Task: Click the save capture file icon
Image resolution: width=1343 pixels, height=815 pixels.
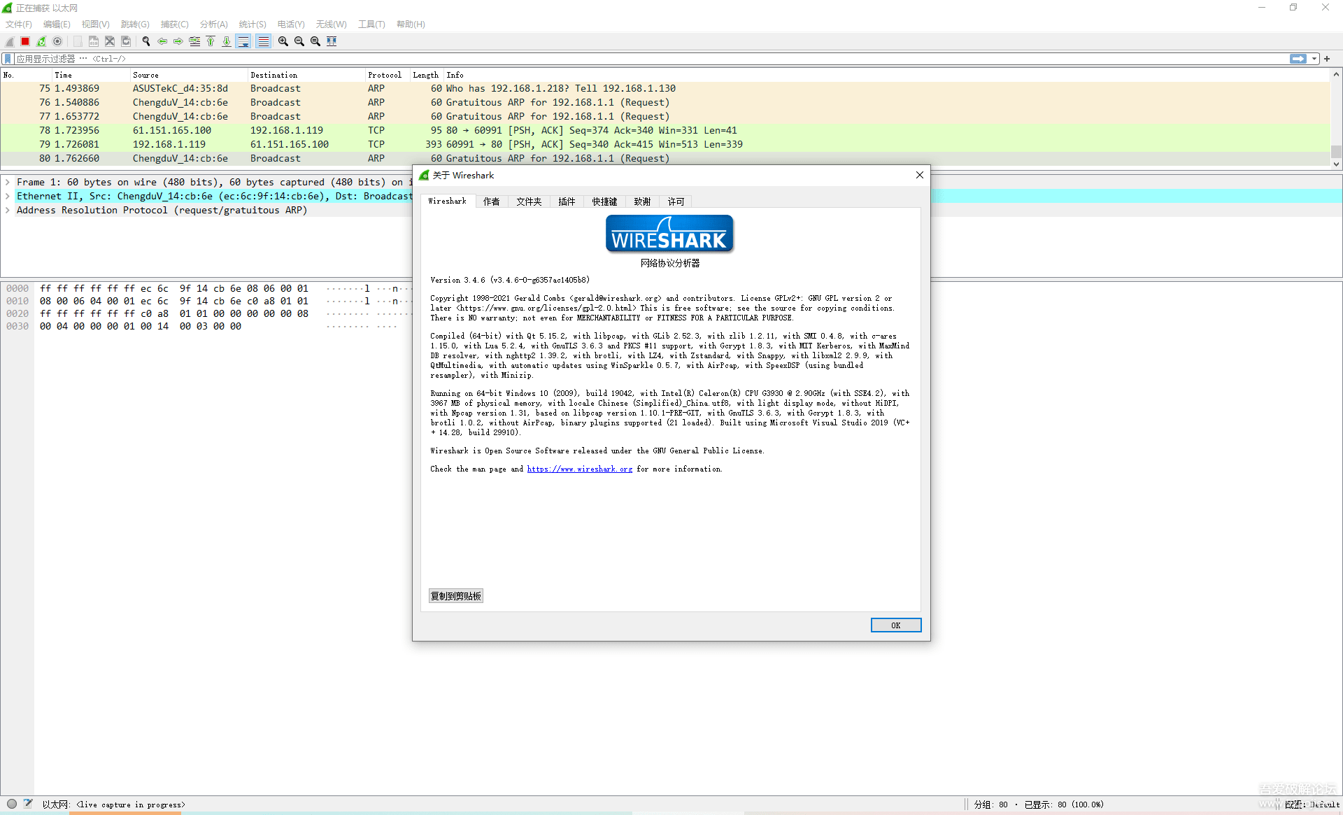Action: pos(94,41)
